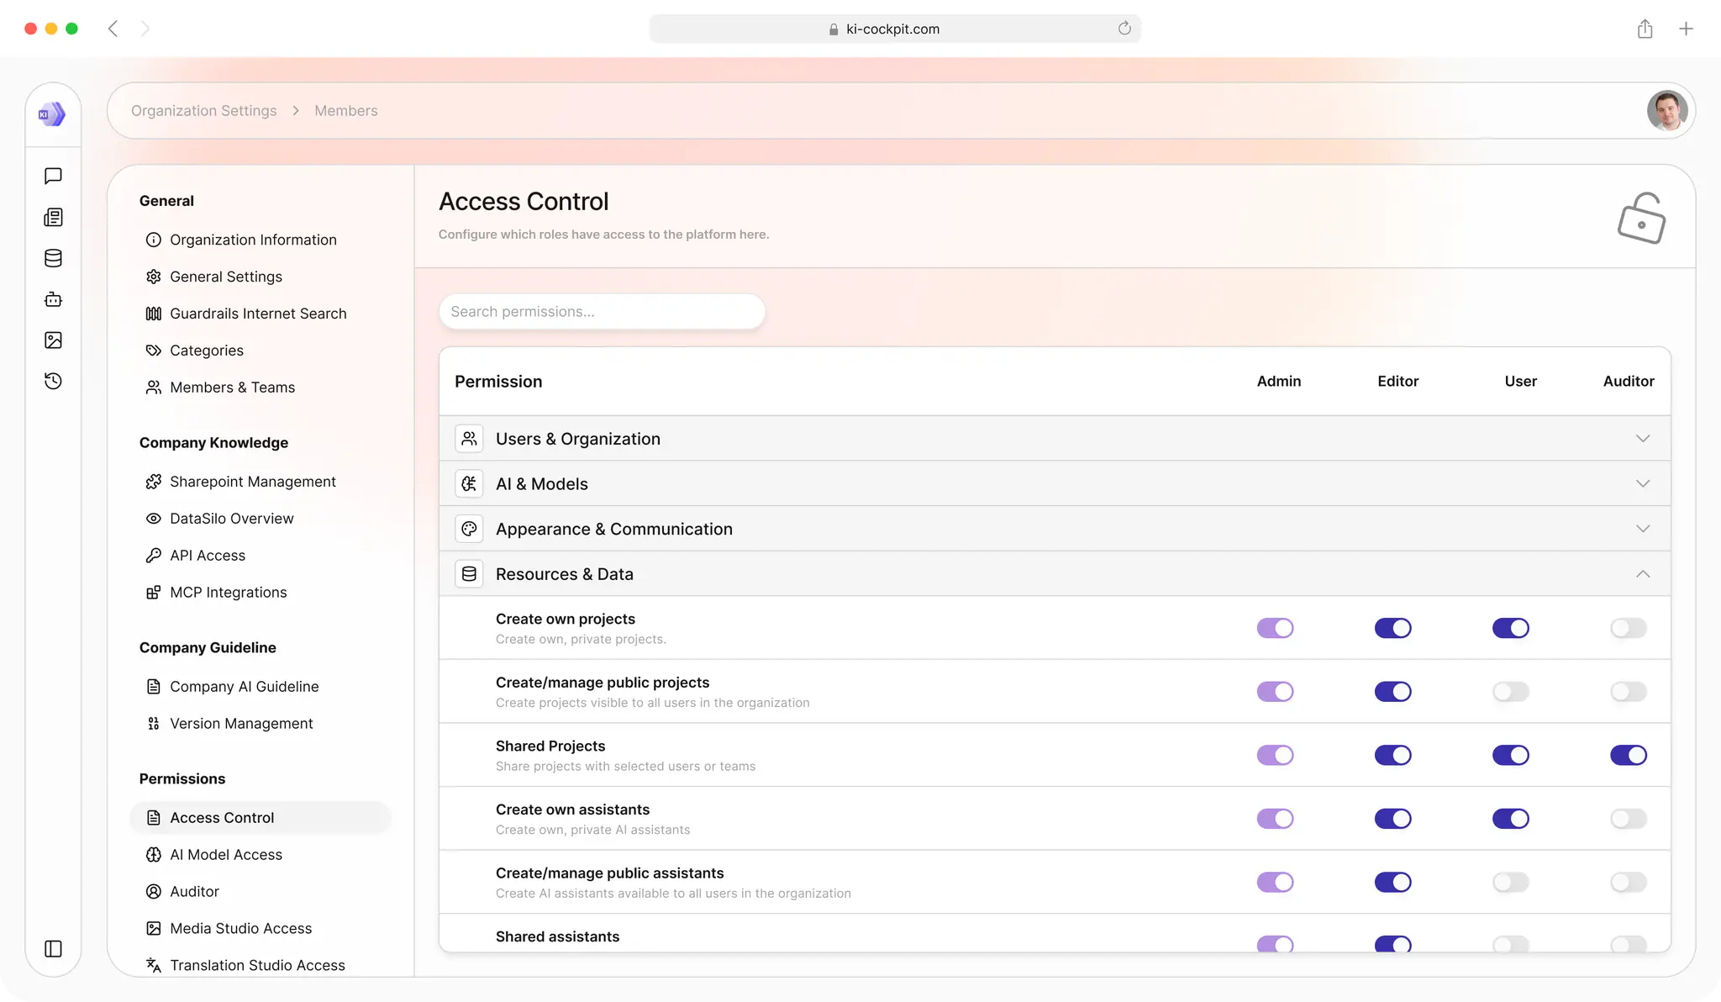Toggle Shared Projects Admin switch
The width and height of the screenshot is (1721, 1002).
[1275, 755]
